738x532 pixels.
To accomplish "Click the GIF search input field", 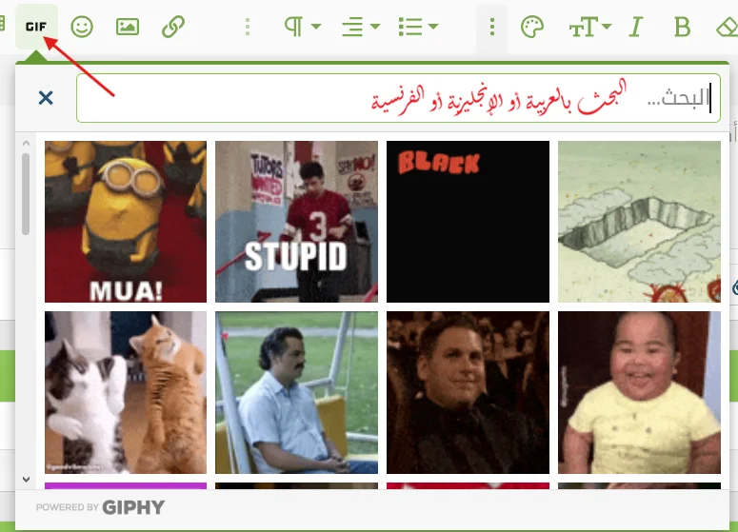I will point(398,99).
